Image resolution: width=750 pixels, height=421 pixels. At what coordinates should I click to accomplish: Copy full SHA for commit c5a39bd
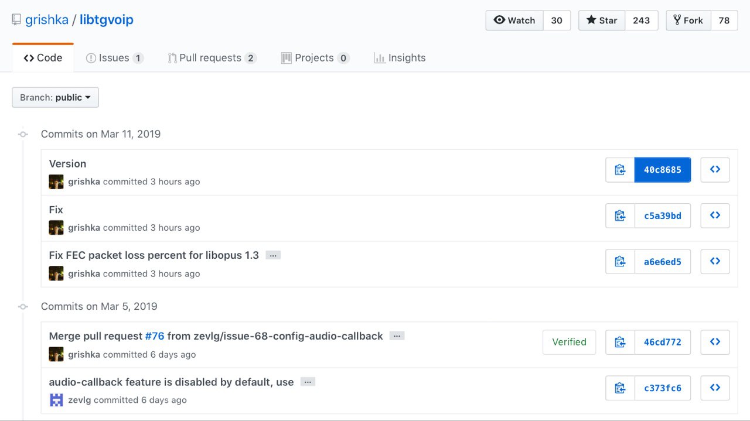620,215
